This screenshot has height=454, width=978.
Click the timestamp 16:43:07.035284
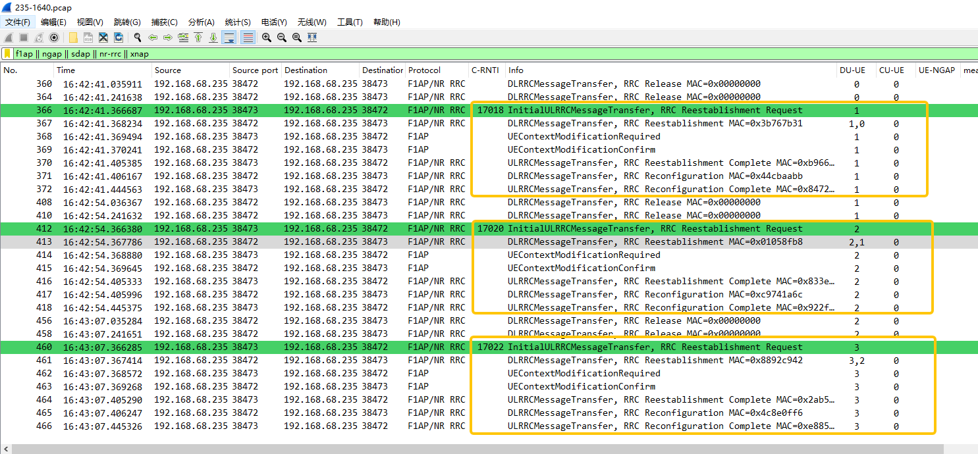tap(103, 320)
